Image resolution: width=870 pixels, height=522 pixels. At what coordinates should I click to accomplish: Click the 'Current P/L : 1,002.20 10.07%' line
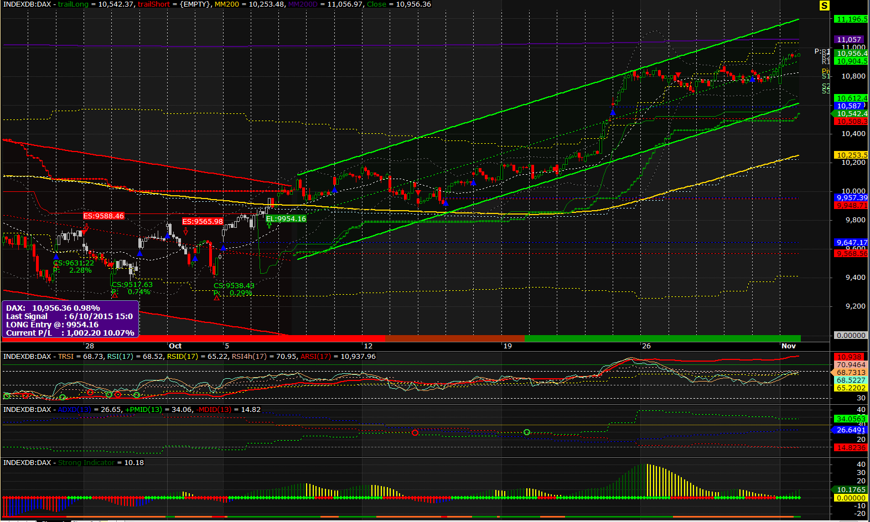(x=70, y=333)
